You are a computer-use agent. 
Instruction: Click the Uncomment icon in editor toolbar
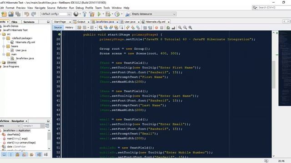pos(173,28)
